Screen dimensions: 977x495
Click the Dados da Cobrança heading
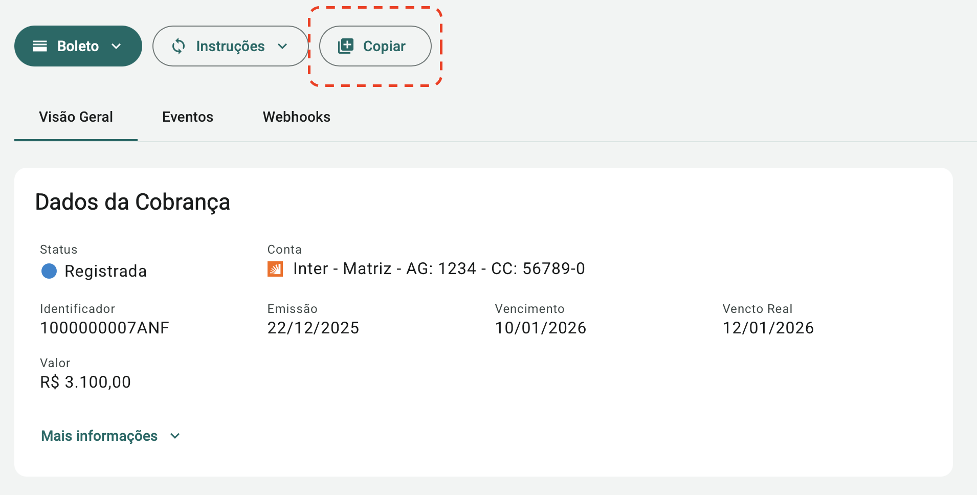pos(132,202)
